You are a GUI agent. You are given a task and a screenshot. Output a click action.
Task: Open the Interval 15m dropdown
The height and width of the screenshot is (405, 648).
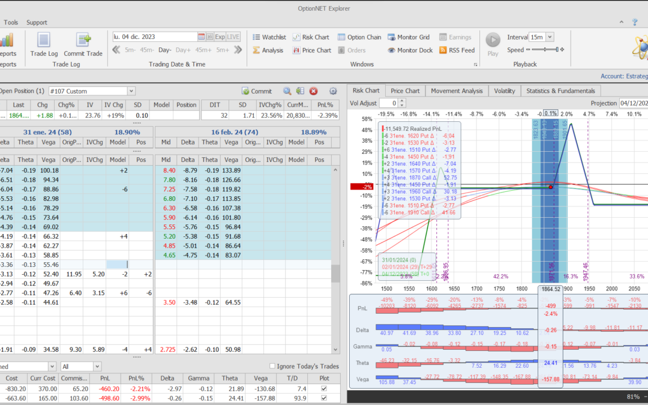tap(550, 37)
